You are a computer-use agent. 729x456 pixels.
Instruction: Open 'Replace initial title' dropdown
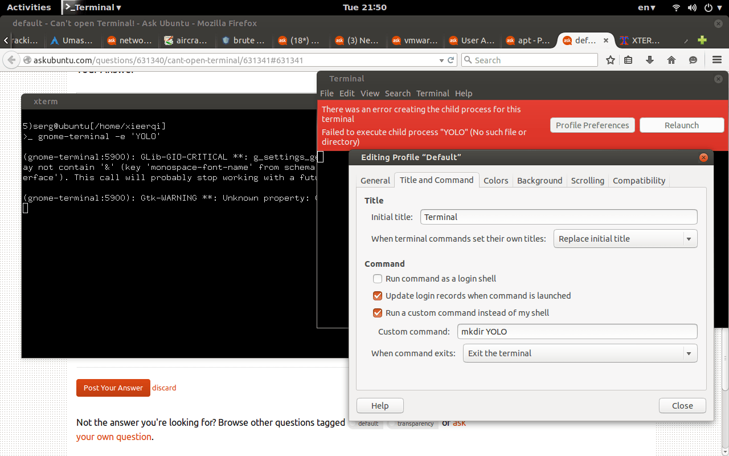coord(625,239)
